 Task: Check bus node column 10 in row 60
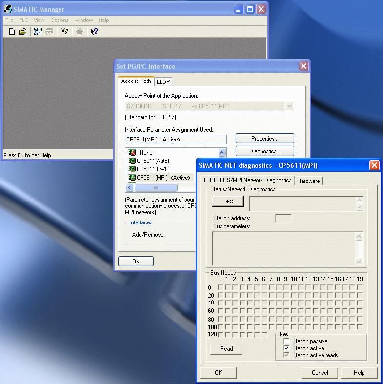click(294, 311)
